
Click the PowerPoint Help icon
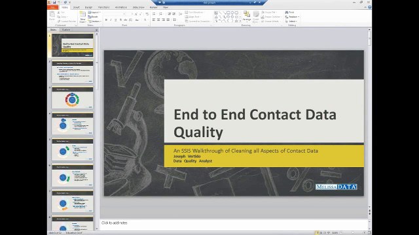pos(369,7)
